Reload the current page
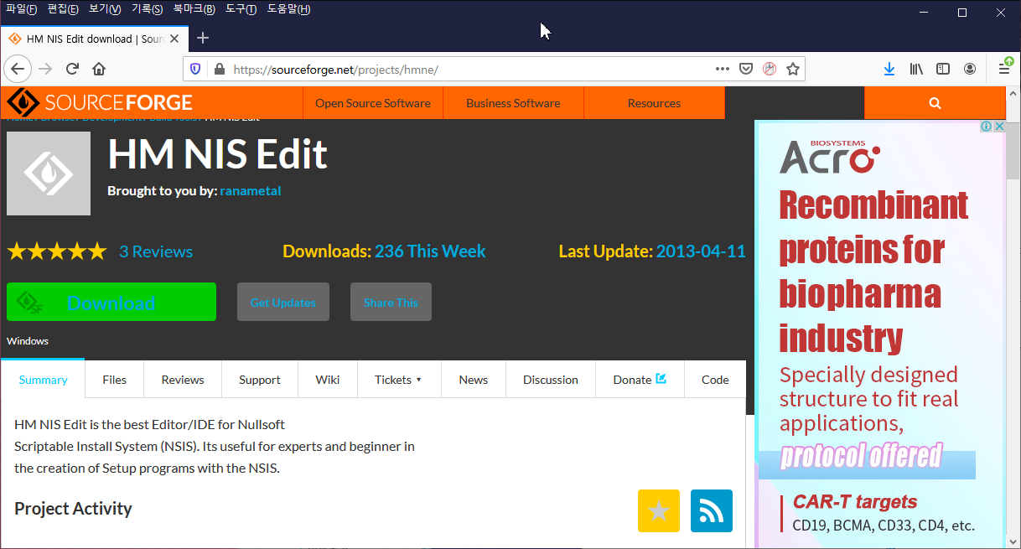 click(72, 69)
